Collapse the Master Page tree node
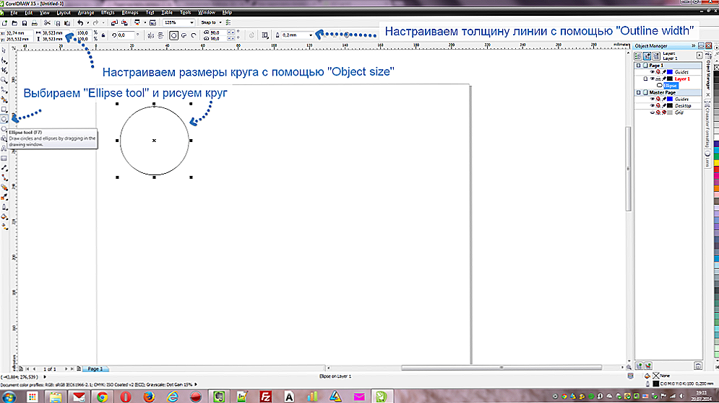 click(x=638, y=92)
